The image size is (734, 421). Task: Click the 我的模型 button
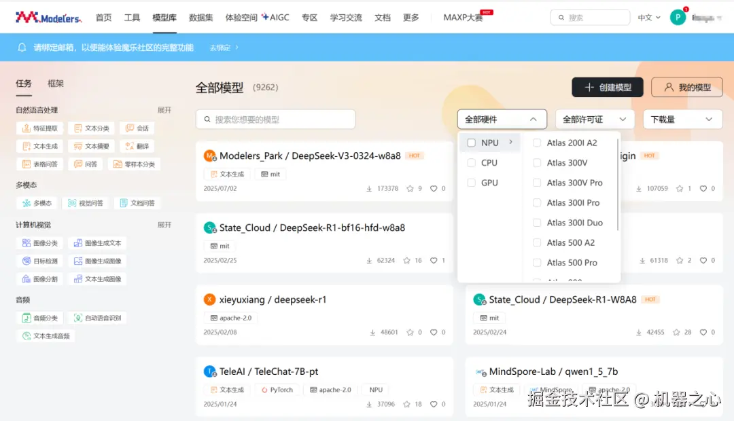686,87
